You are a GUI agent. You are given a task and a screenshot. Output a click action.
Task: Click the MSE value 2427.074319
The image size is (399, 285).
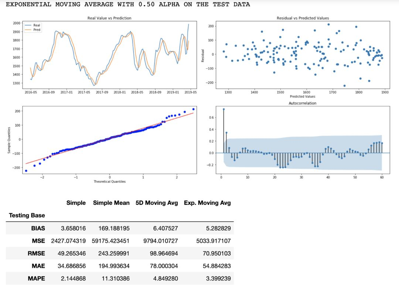tap(68, 241)
